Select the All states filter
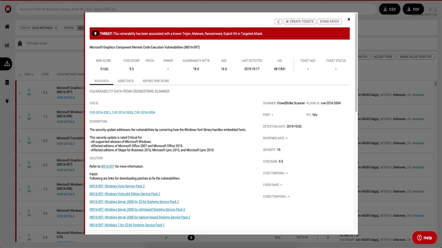 [81, 28]
